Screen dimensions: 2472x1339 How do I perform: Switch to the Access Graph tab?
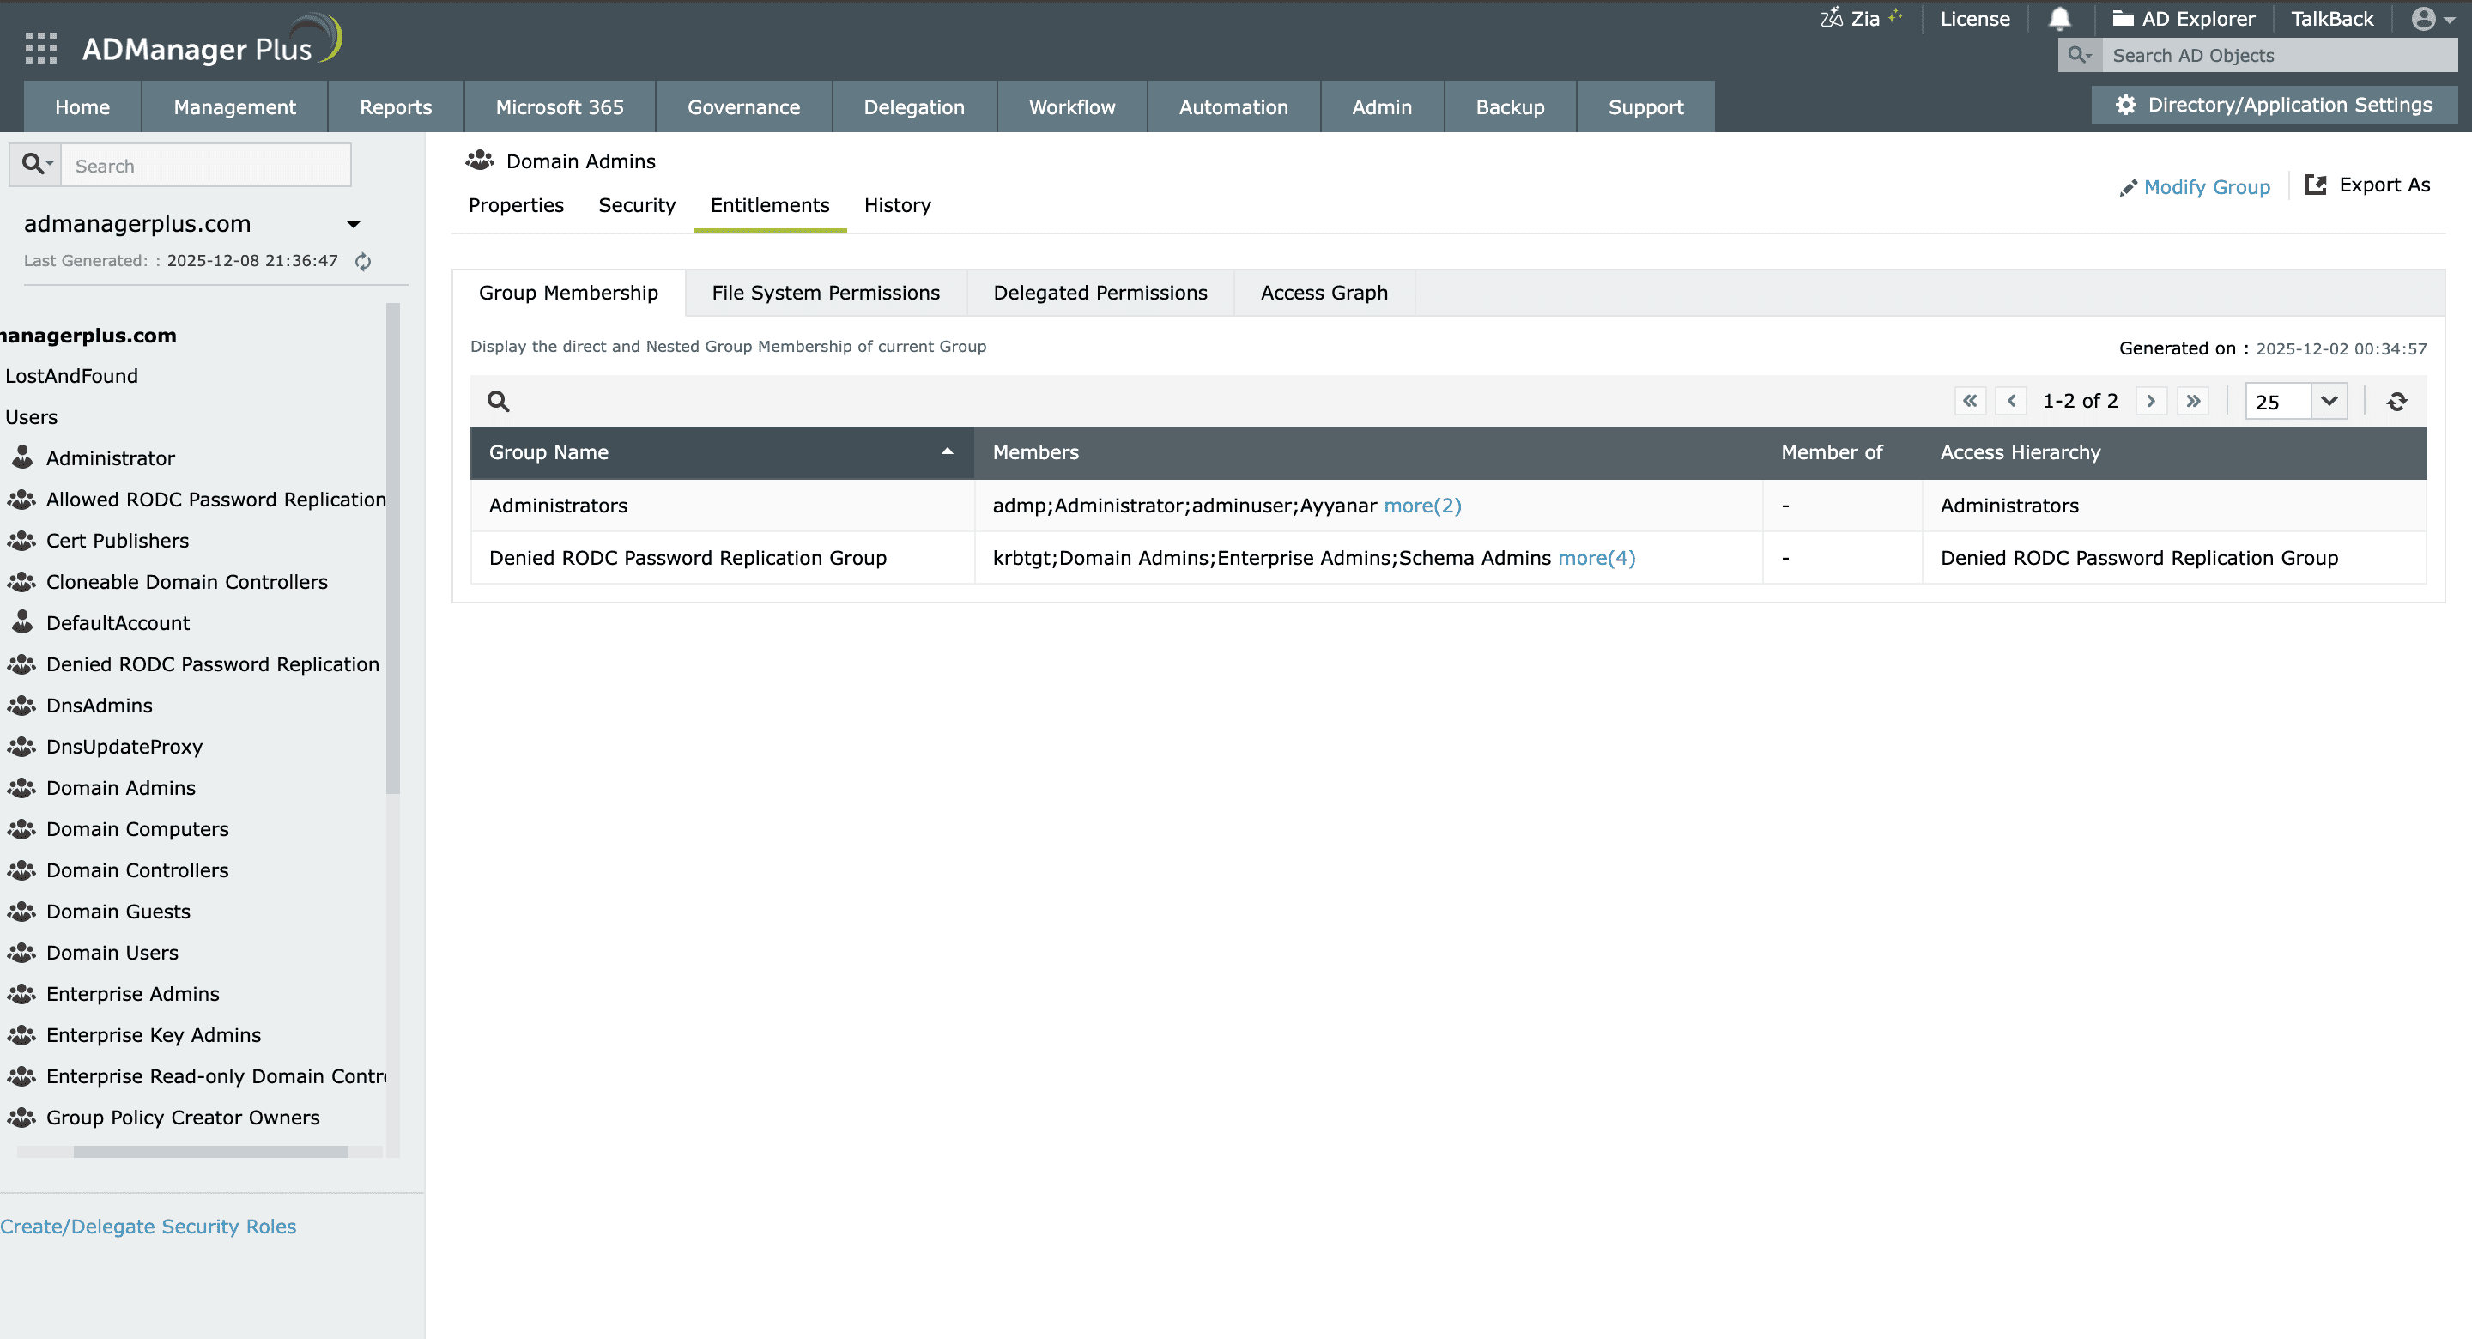[x=1324, y=292]
